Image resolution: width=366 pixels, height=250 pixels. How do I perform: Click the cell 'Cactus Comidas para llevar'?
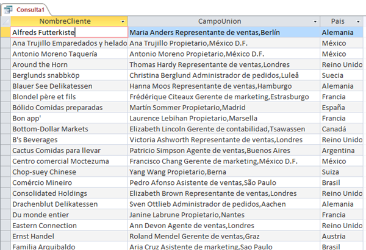tap(69, 150)
